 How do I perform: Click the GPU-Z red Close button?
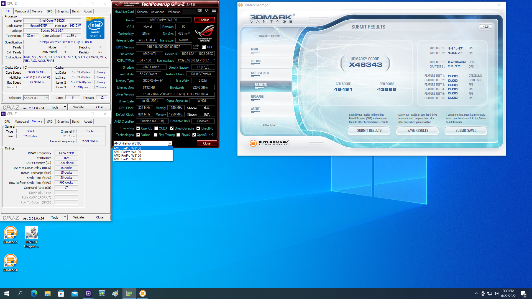207,143
